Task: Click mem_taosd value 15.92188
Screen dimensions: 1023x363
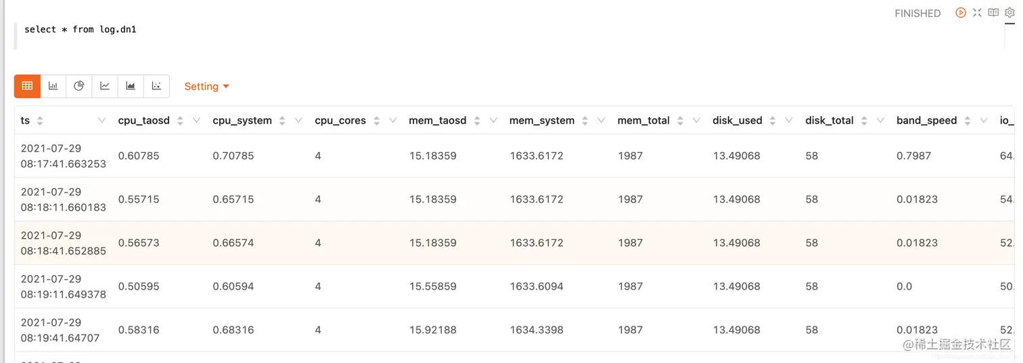Action: (x=433, y=330)
